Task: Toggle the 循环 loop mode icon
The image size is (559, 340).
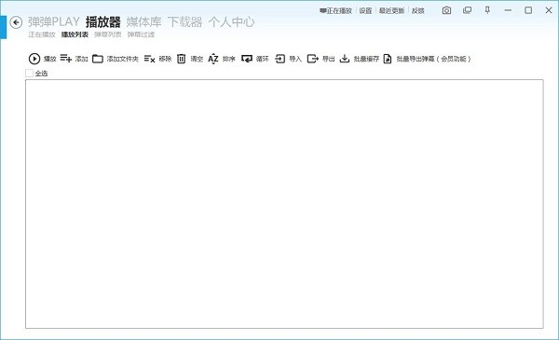Action: pos(247,59)
